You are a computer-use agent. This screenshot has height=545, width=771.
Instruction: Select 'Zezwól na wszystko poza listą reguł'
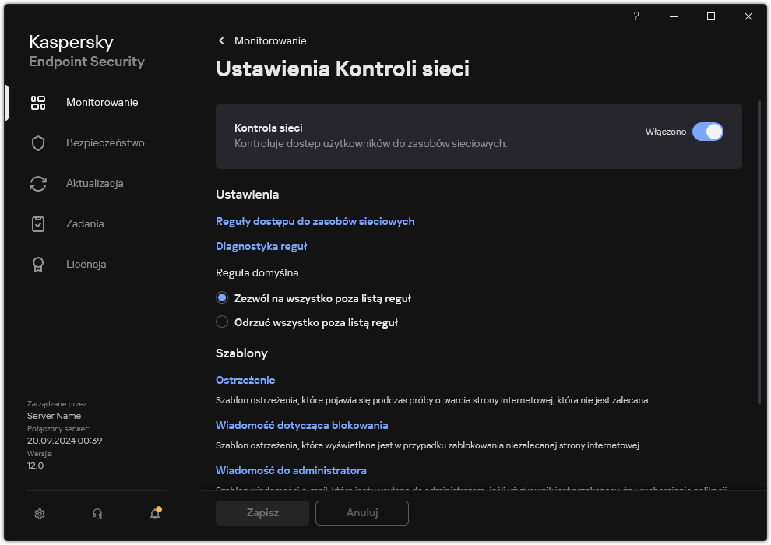[x=222, y=297]
